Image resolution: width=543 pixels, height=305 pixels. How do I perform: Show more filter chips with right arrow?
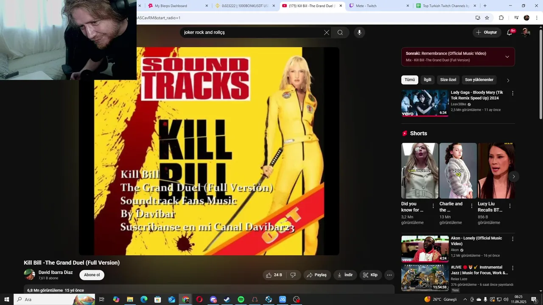508,80
